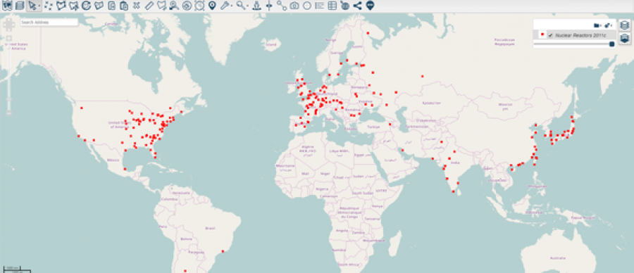Expand the folder dropdown in layer panel
634x273 pixels.
tap(597, 25)
